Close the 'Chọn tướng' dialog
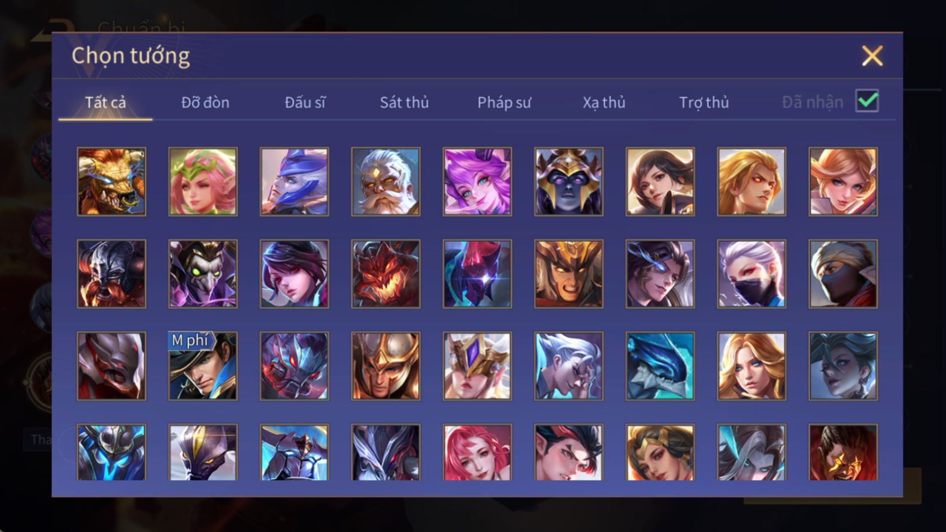Screen dimensions: 946x532 click(x=872, y=56)
